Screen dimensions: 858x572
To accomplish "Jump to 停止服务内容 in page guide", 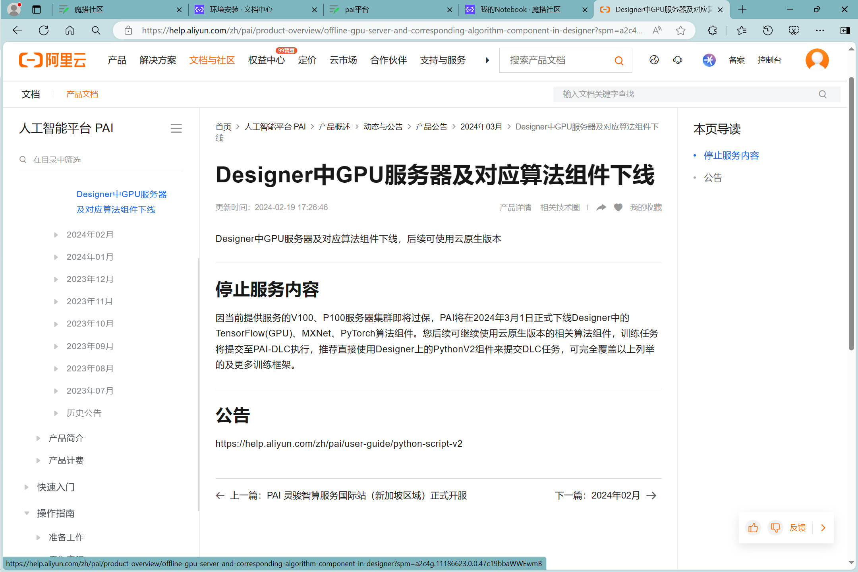I will [731, 155].
